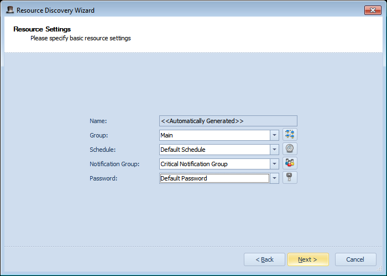Cancel the Resource Discovery Wizard
The width and height of the screenshot is (387, 276).
355,259
